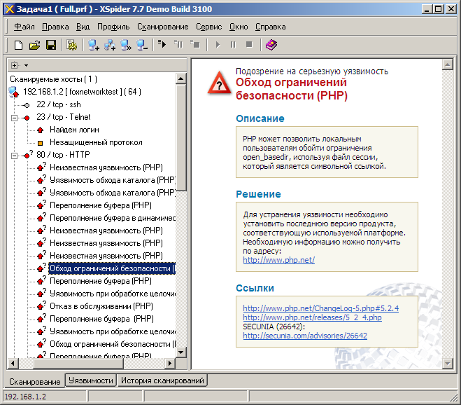Image resolution: width=461 pixels, height=405 pixels.
Task: Select 'Переполнение буфера в динамичес' tree item
Action: [x=113, y=218]
